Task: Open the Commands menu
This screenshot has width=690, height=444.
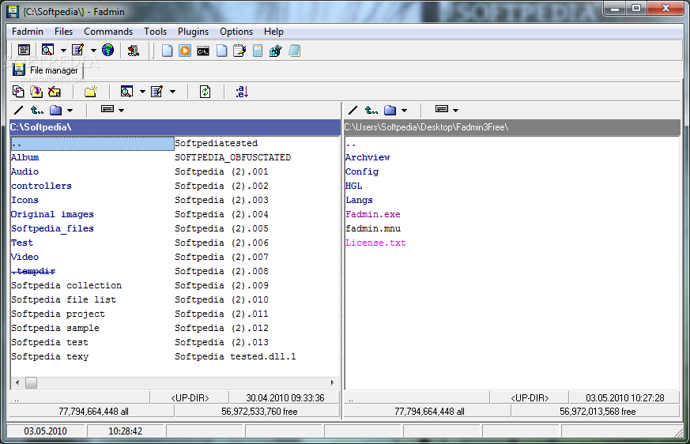Action: [x=108, y=32]
